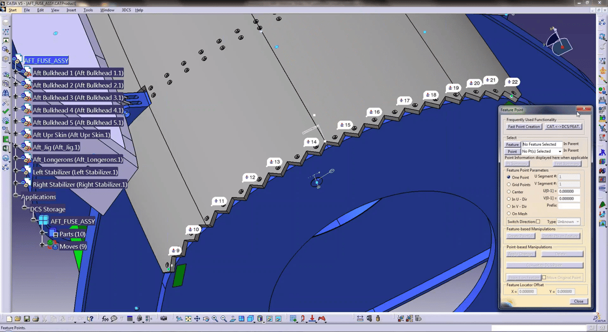Click the Undo icon in the top toolbar
This screenshot has width=608, height=332.
pos(70,318)
